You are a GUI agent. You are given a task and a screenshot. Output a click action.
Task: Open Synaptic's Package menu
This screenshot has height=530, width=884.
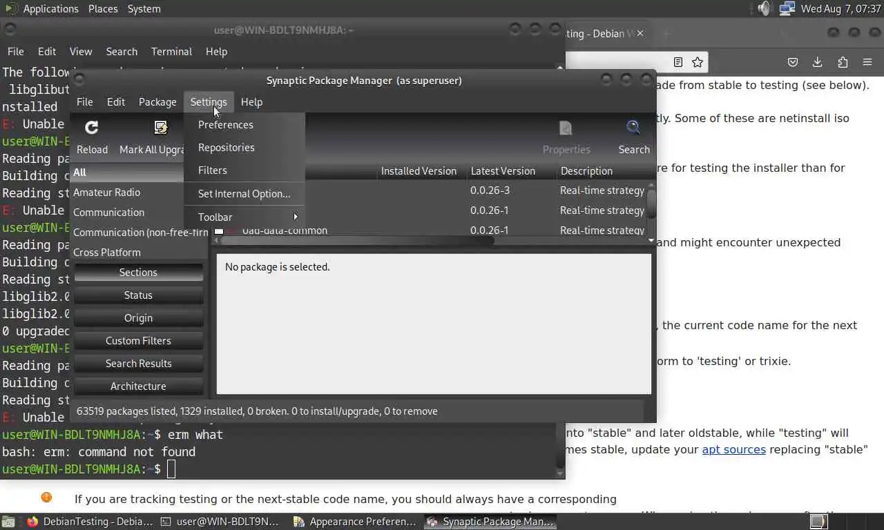pos(157,101)
